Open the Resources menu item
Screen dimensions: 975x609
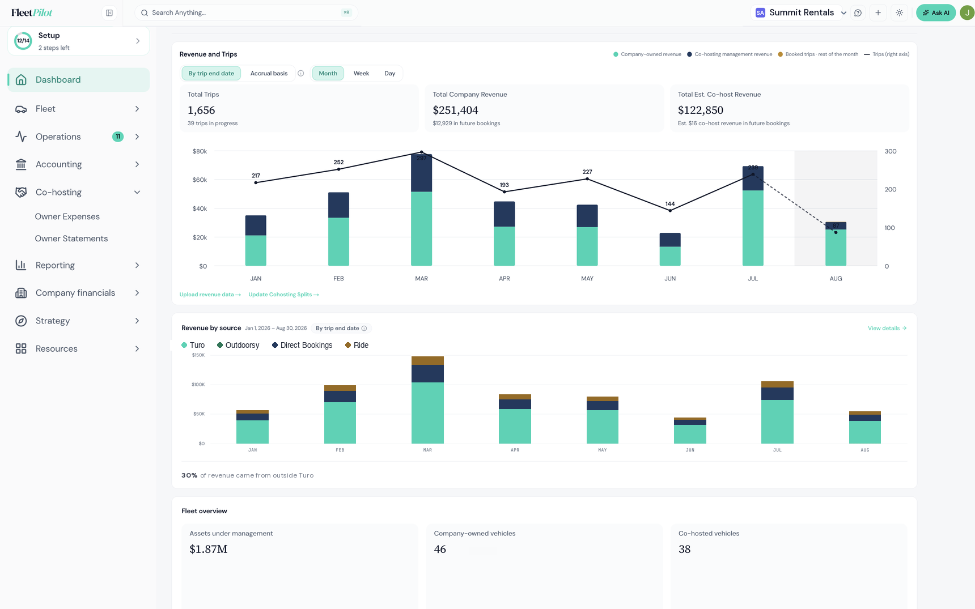click(x=78, y=348)
